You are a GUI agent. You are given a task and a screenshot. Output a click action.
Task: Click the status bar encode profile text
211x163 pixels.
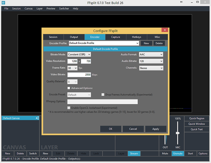point(42,159)
